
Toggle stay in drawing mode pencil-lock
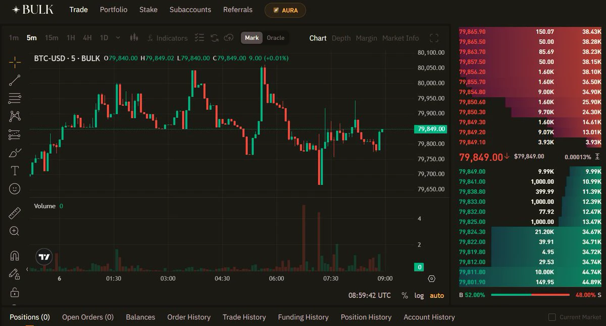click(15, 274)
